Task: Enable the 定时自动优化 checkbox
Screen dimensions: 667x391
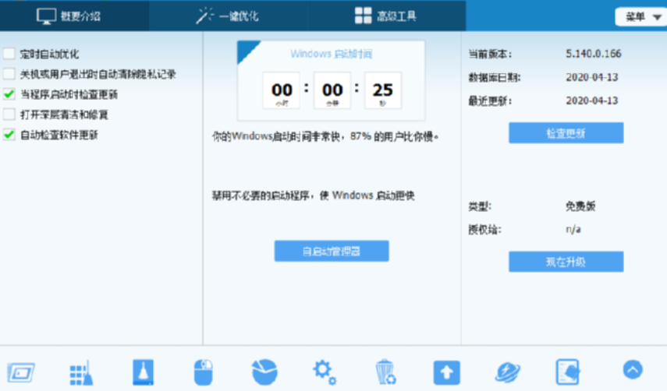Action: coord(9,54)
